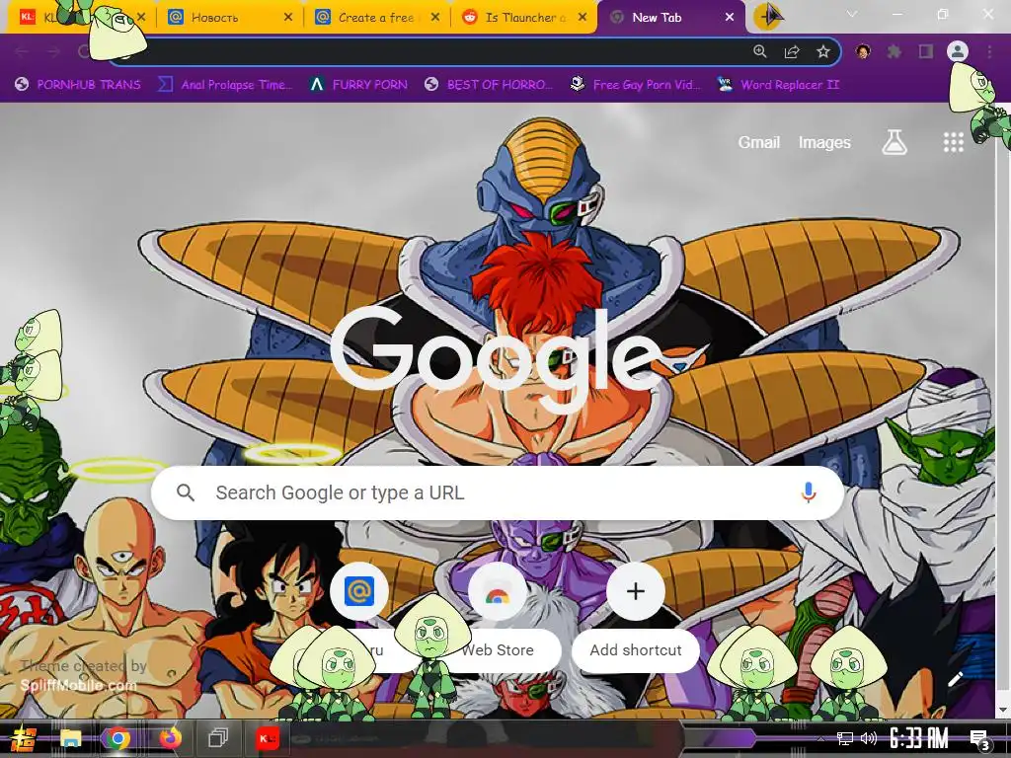Click the Search Google or type a URL box
The image size is (1011, 758).
click(x=498, y=493)
